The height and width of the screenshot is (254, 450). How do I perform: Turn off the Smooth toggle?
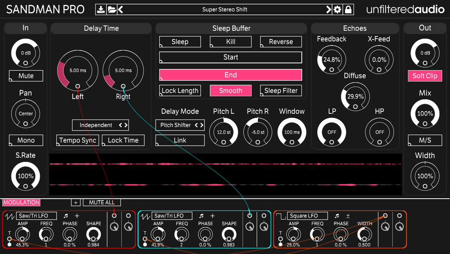click(230, 91)
